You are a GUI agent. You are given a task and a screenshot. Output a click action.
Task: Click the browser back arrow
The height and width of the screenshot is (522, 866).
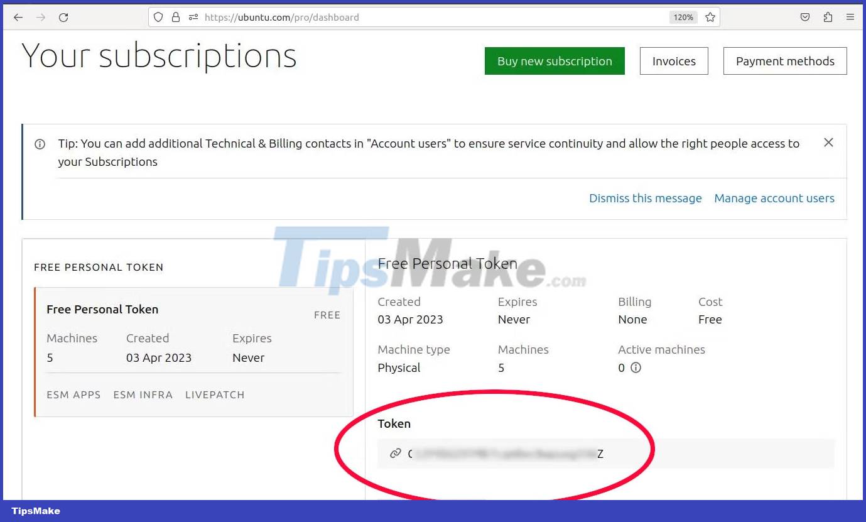pos(18,18)
